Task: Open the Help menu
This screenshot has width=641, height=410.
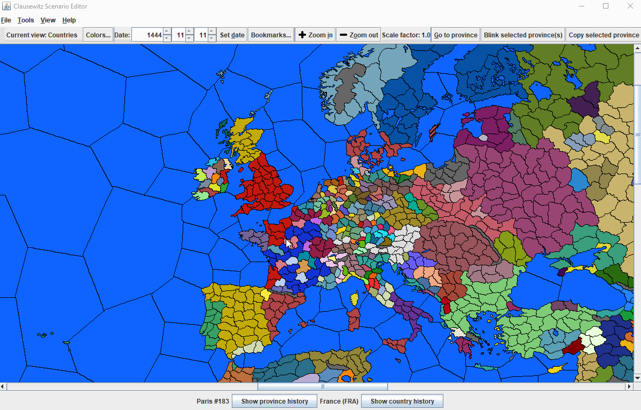Action: click(69, 20)
